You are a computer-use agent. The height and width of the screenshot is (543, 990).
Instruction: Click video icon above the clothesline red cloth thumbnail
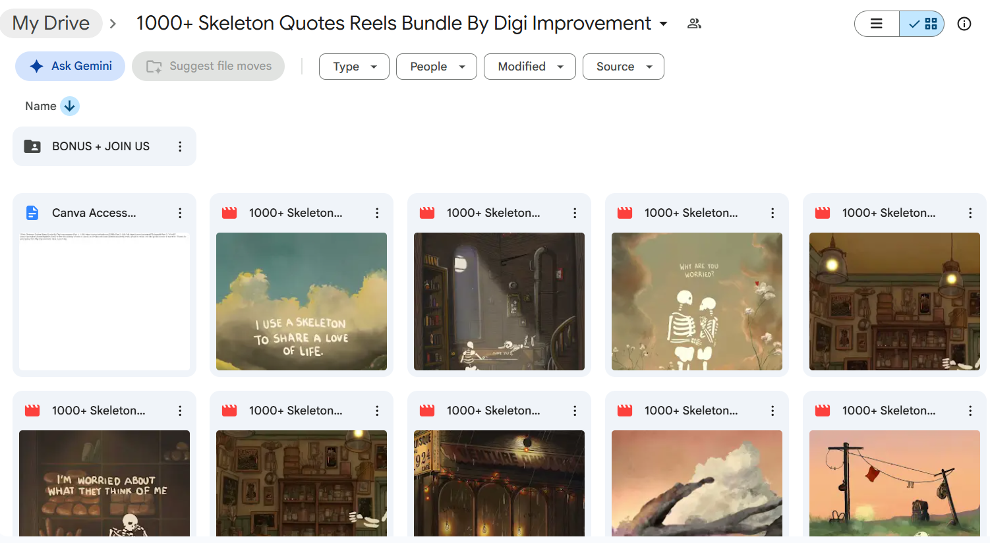pyautogui.click(x=823, y=411)
